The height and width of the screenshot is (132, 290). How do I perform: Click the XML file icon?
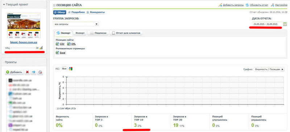point(69,44)
